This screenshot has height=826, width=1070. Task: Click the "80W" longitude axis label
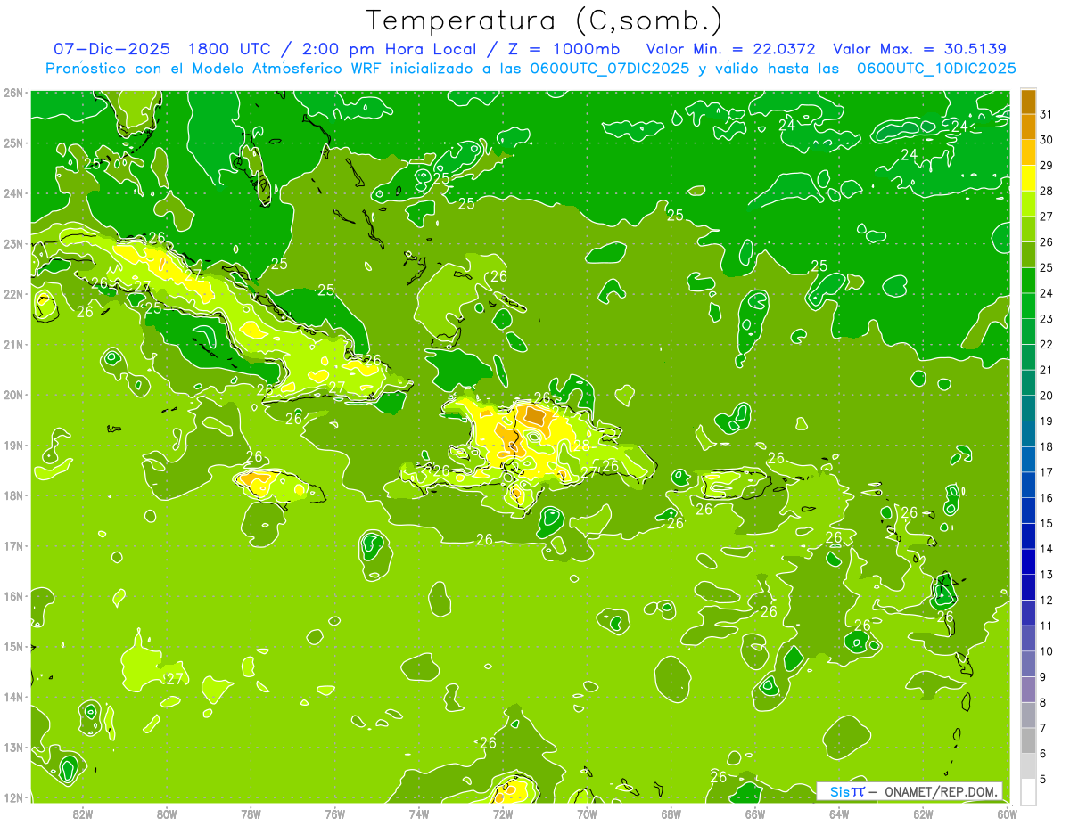click(167, 814)
